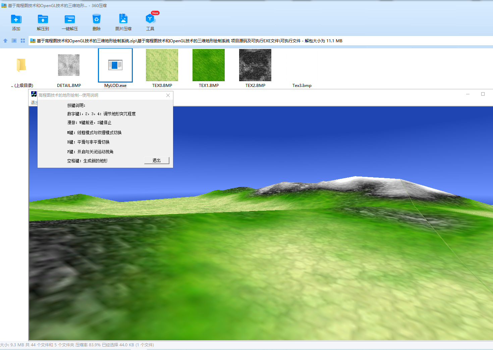Switch to the grid thumbnail view icon

23,41
